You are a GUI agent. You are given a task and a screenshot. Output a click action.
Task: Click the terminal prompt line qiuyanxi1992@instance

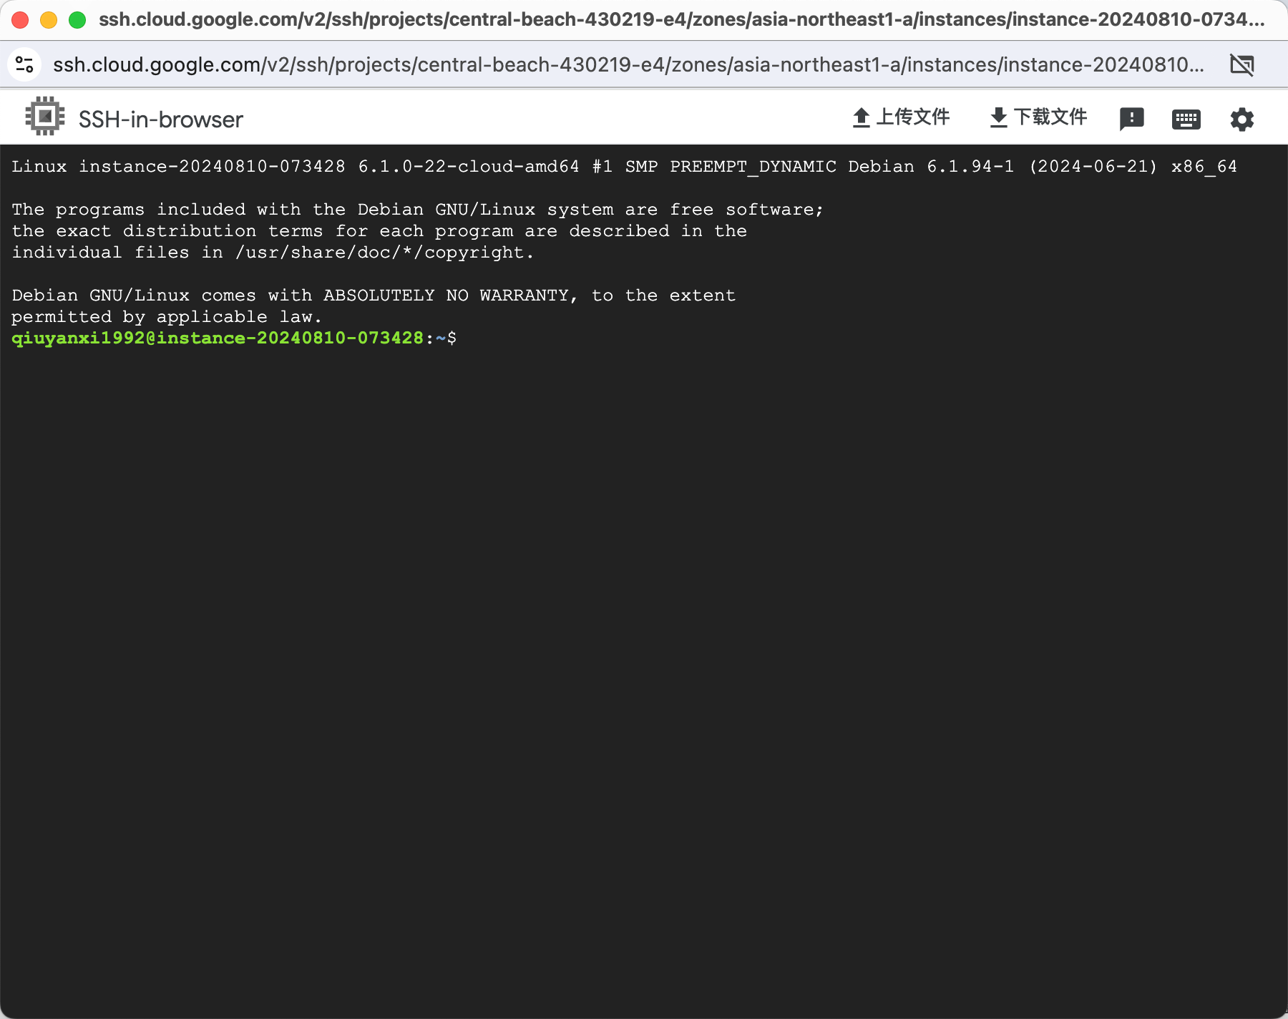[x=234, y=338]
